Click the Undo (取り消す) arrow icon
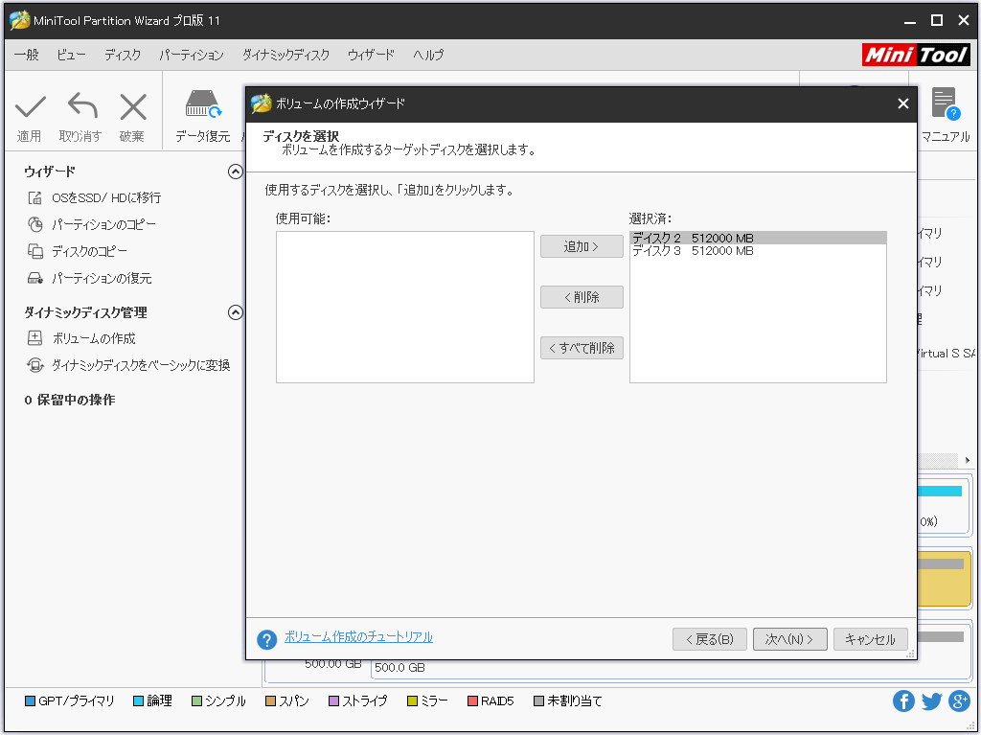 point(82,105)
